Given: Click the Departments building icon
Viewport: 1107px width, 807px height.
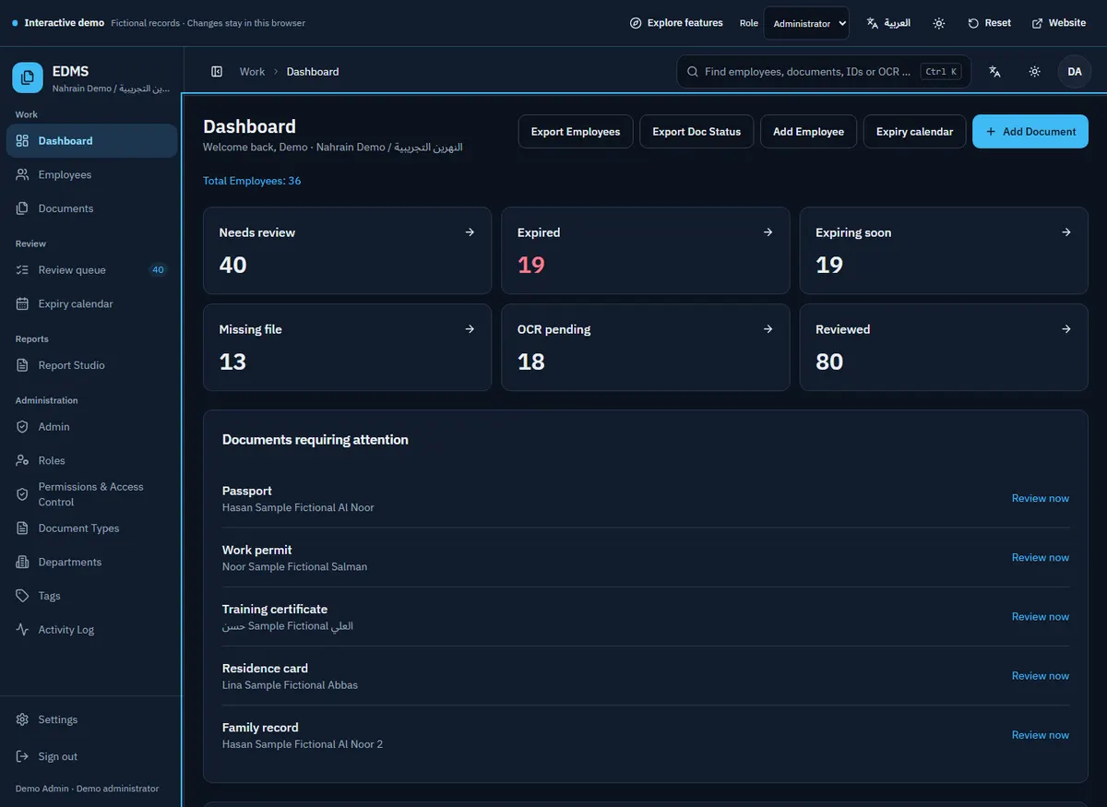Looking at the screenshot, I should tap(22, 562).
